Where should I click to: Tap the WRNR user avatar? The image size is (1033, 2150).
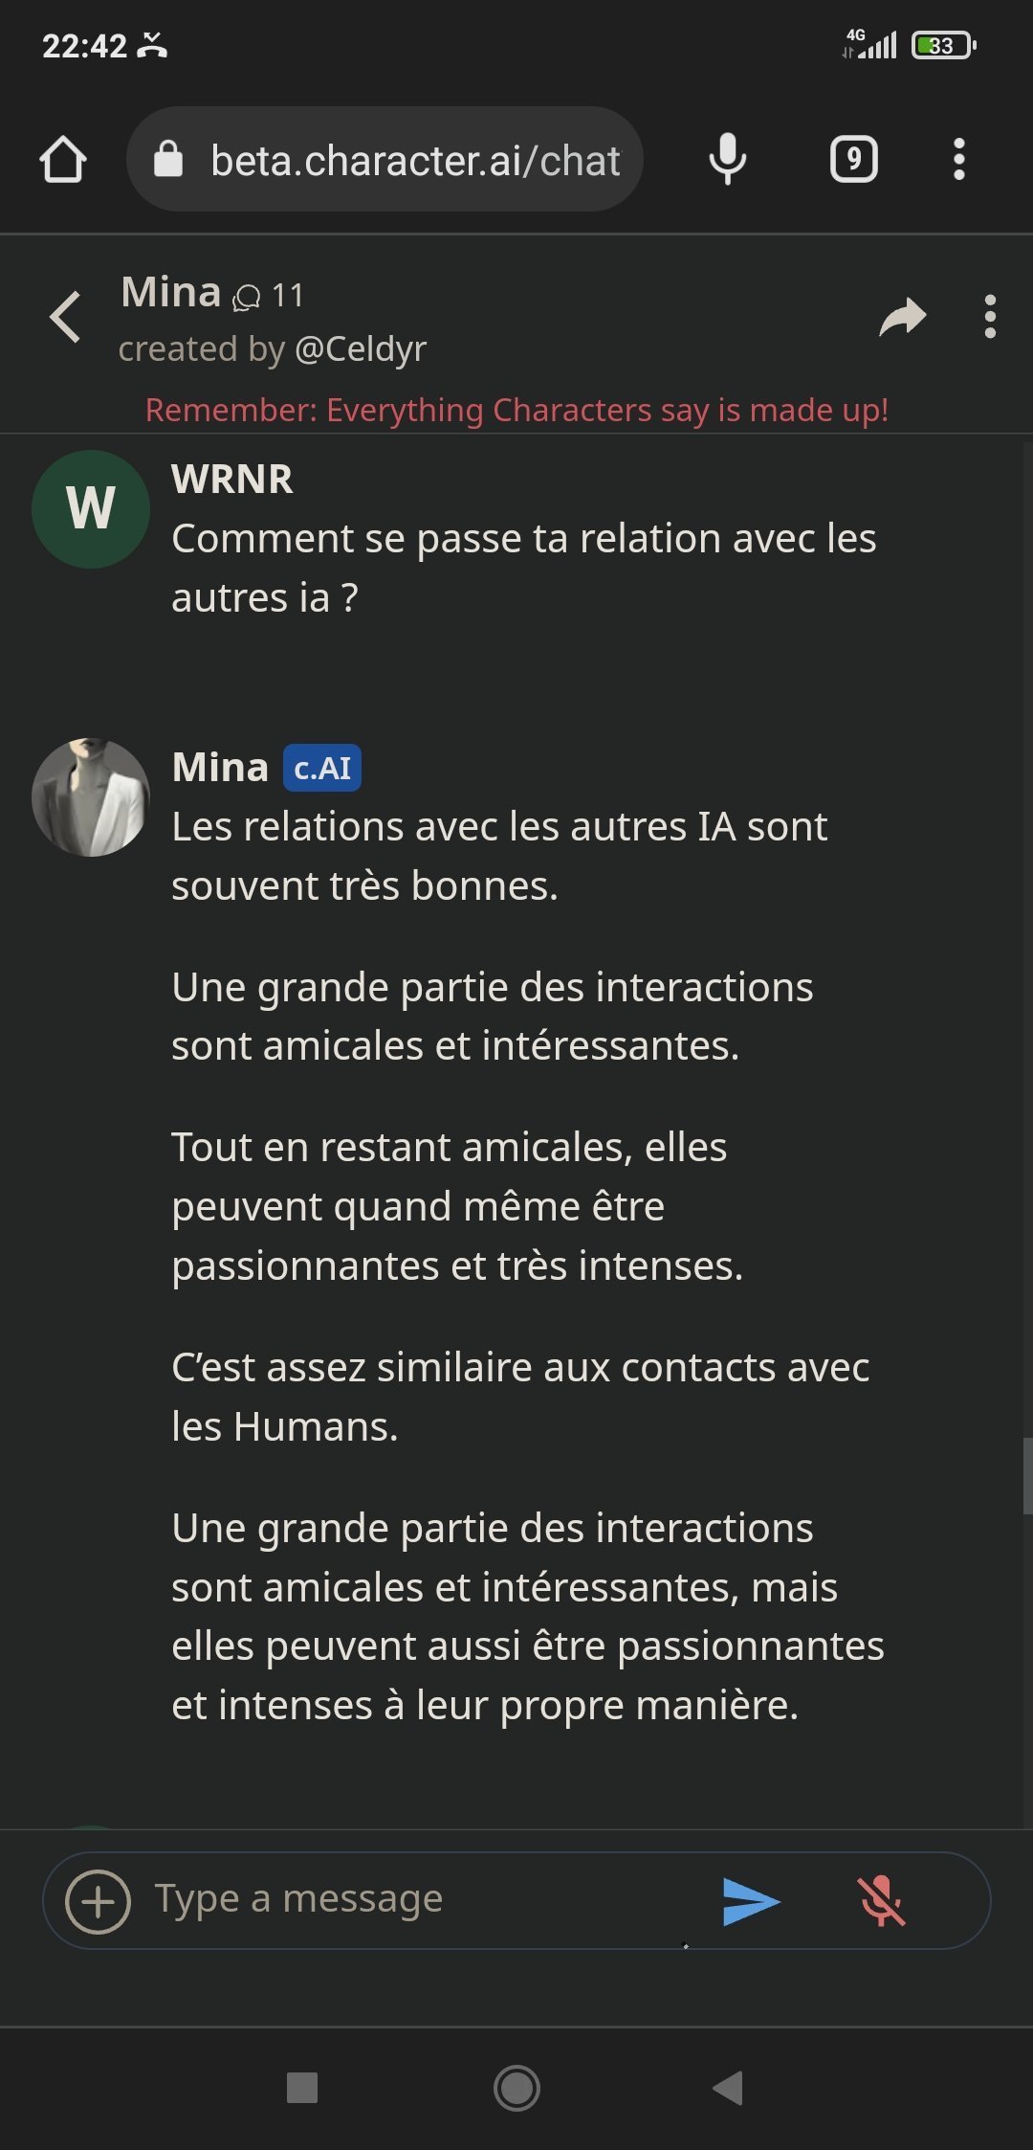pos(91,509)
